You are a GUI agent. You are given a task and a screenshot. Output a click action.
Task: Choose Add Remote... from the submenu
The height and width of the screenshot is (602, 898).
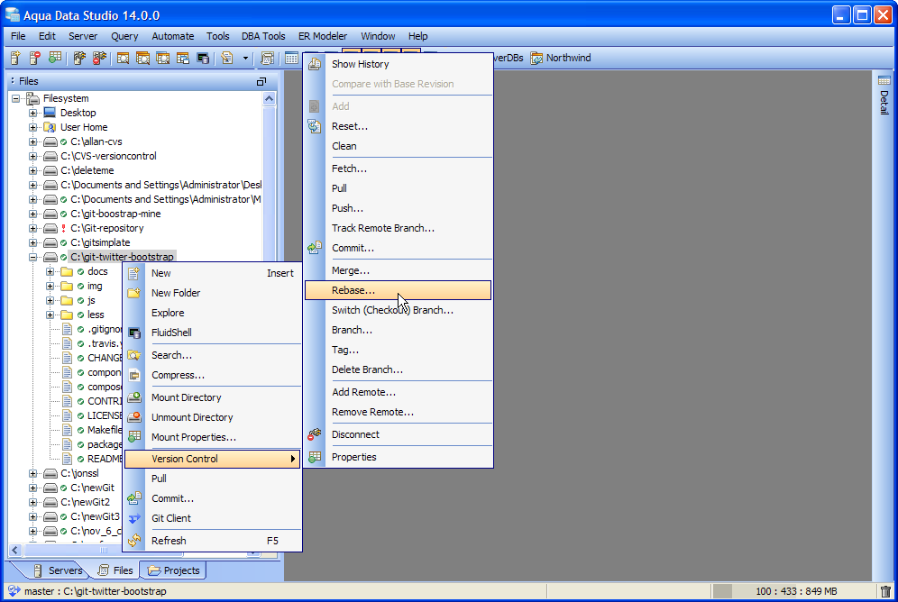[398, 392]
